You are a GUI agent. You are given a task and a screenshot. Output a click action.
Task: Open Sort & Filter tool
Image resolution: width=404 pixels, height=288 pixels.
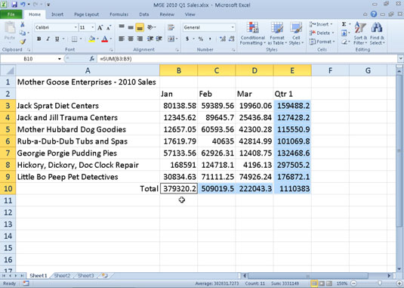[x=360, y=33]
